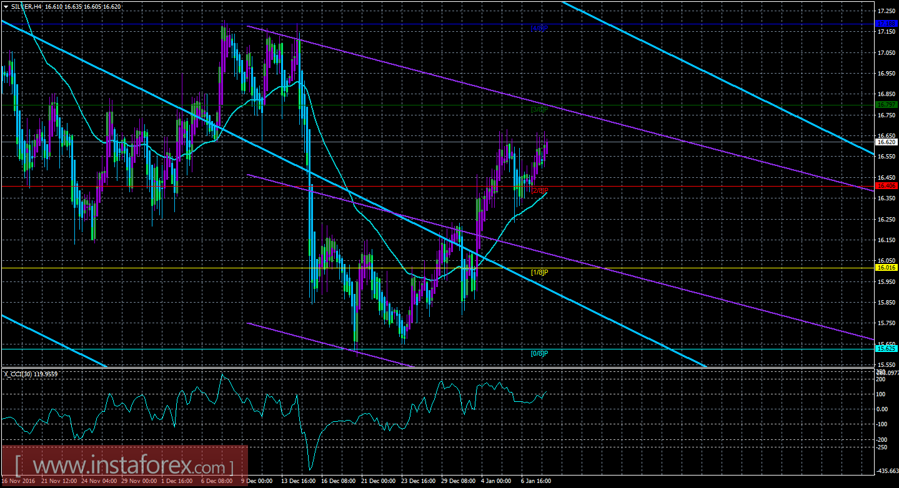Click the 16.850 value on price scale
Screen dimensions: 899x488
point(887,95)
